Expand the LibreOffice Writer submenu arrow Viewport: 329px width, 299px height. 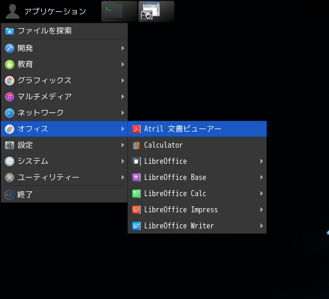tap(261, 226)
